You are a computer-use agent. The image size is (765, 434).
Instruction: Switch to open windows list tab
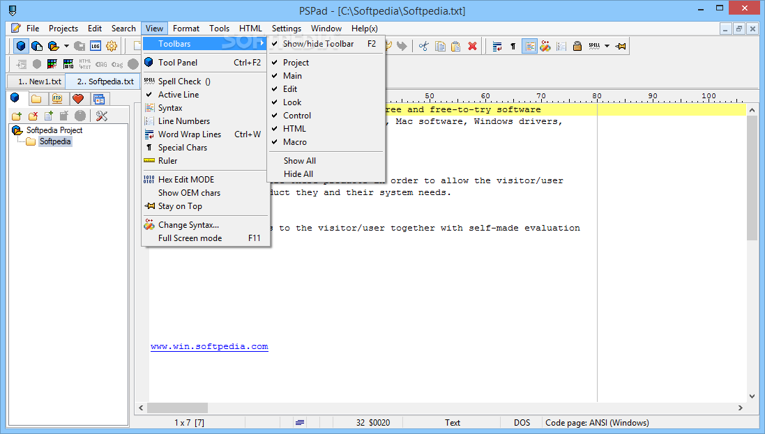(99, 99)
